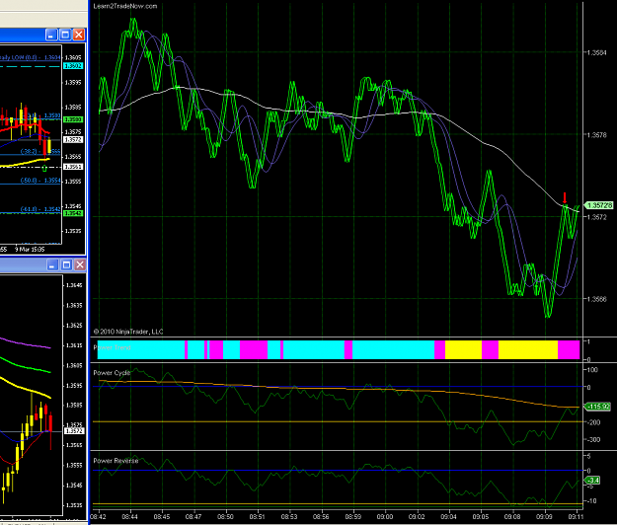The width and height of the screenshot is (617, 525).
Task: Click the -200 level on Power Cycle axis
Action: pyautogui.click(x=593, y=422)
